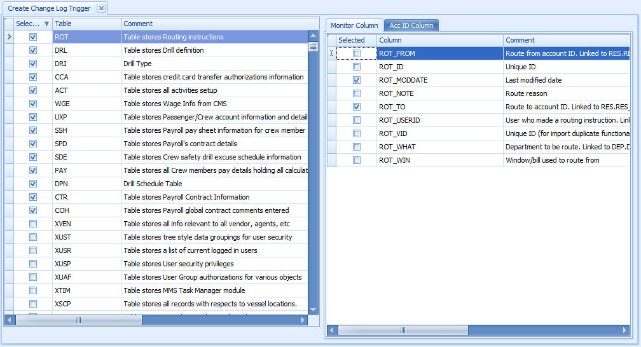
Task: Toggle the WGE table checkbox
Action: pyautogui.click(x=33, y=104)
